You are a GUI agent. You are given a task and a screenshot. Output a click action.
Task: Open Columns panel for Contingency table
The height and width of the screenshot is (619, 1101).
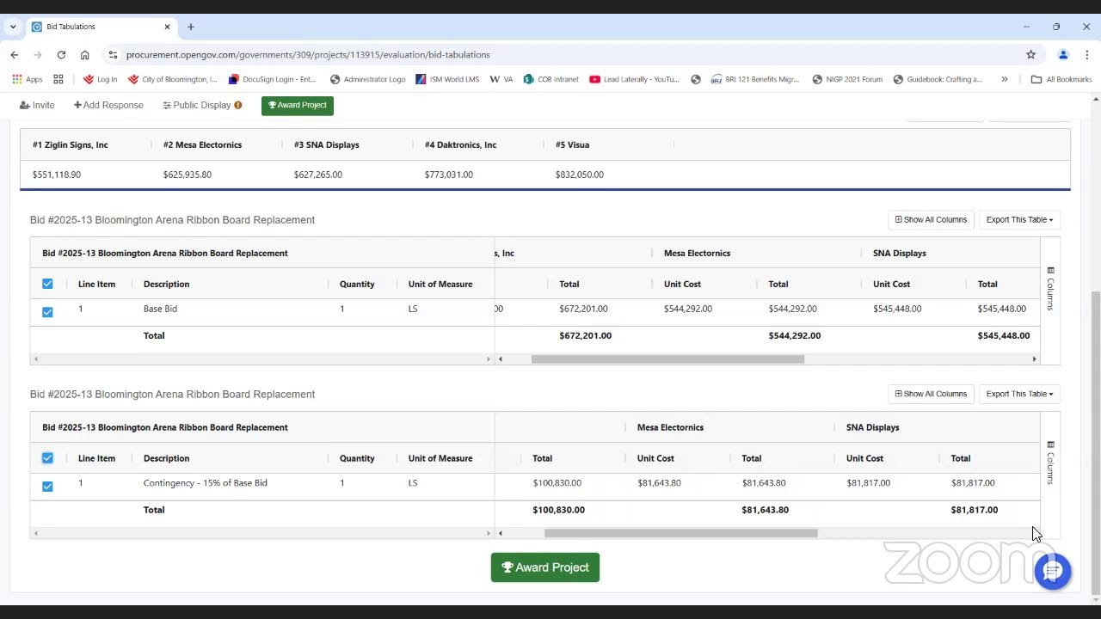[1050, 463]
